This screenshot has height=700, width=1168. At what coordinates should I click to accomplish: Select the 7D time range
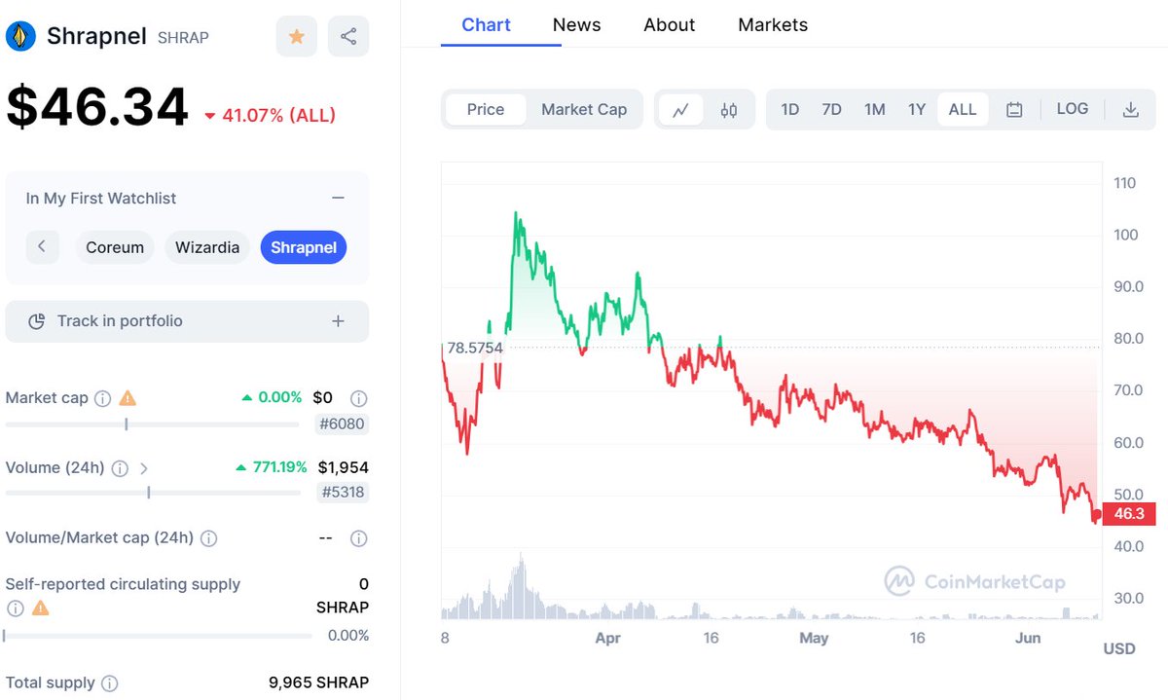pyautogui.click(x=831, y=109)
